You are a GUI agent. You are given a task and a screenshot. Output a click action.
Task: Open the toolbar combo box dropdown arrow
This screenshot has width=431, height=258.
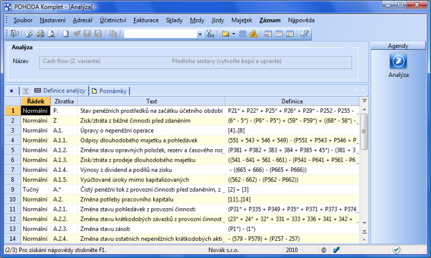pos(200,34)
